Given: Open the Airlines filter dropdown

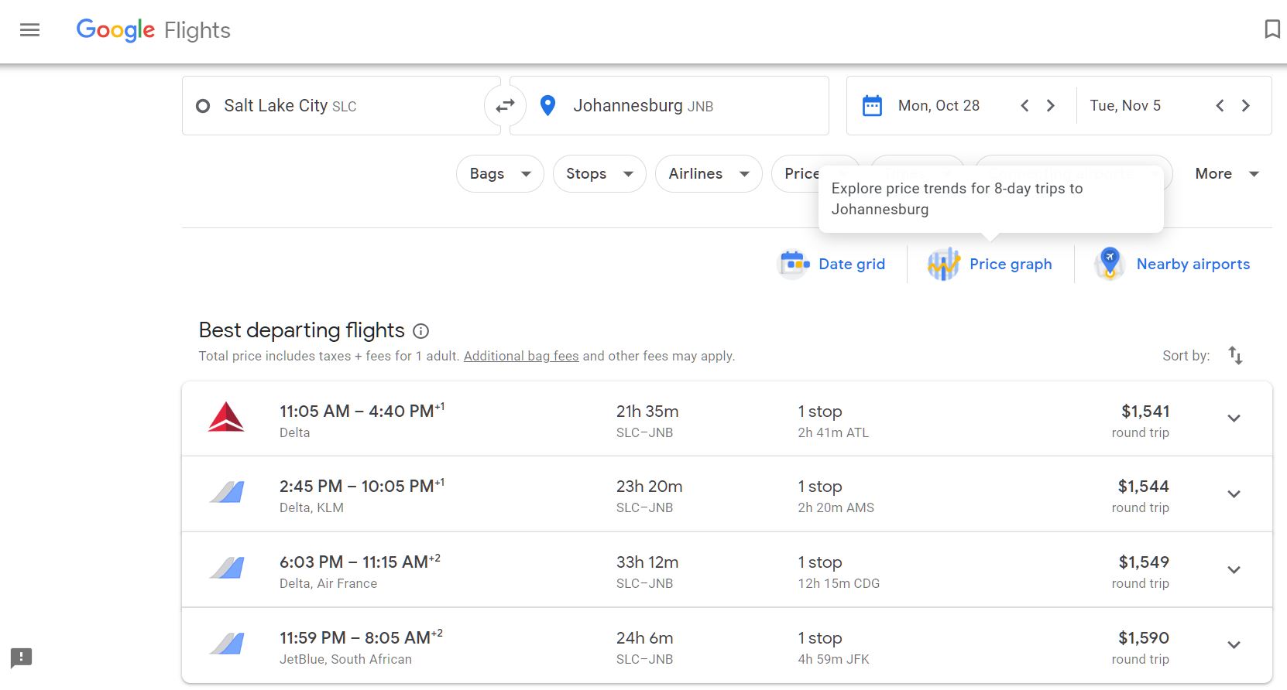Looking at the screenshot, I should (708, 174).
